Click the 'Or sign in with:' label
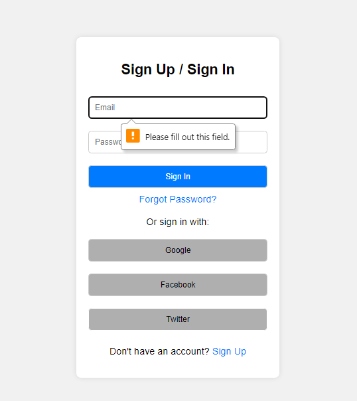Screen dimensions: 357x401 (x=178, y=222)
